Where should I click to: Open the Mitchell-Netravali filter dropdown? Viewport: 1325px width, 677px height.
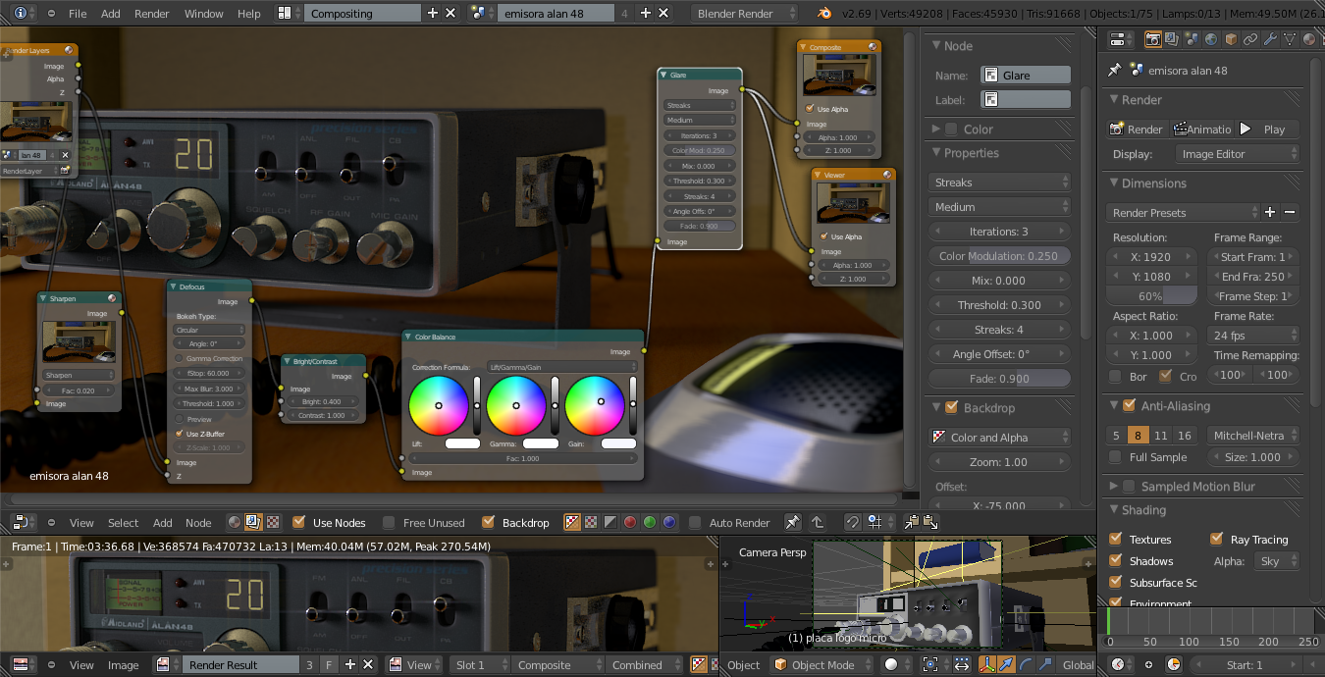point(1253,435)
